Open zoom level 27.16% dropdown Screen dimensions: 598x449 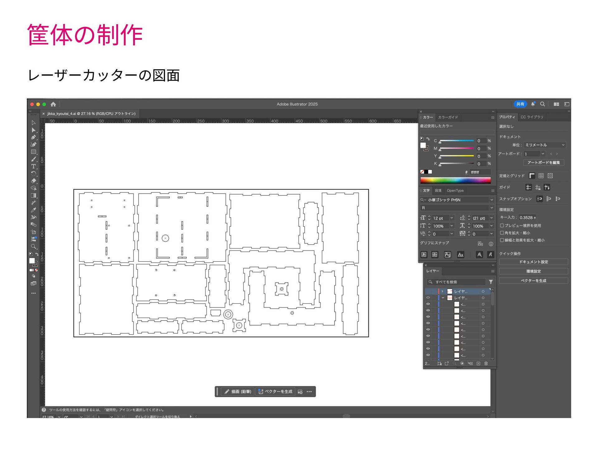59,417
